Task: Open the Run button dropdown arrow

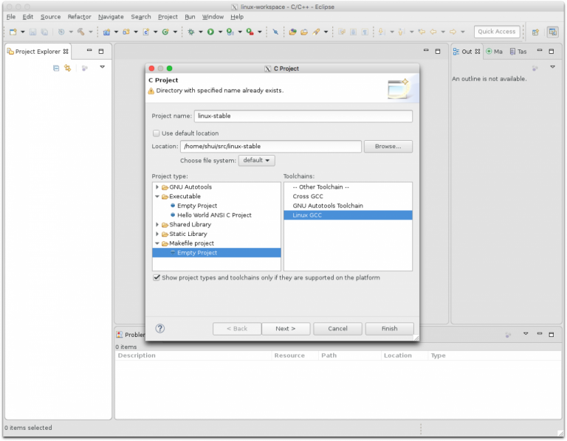Action: point(220,32)
